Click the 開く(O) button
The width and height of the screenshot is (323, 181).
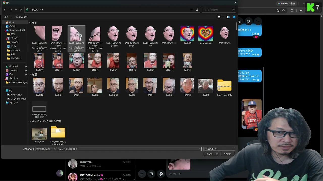[209, 154]
